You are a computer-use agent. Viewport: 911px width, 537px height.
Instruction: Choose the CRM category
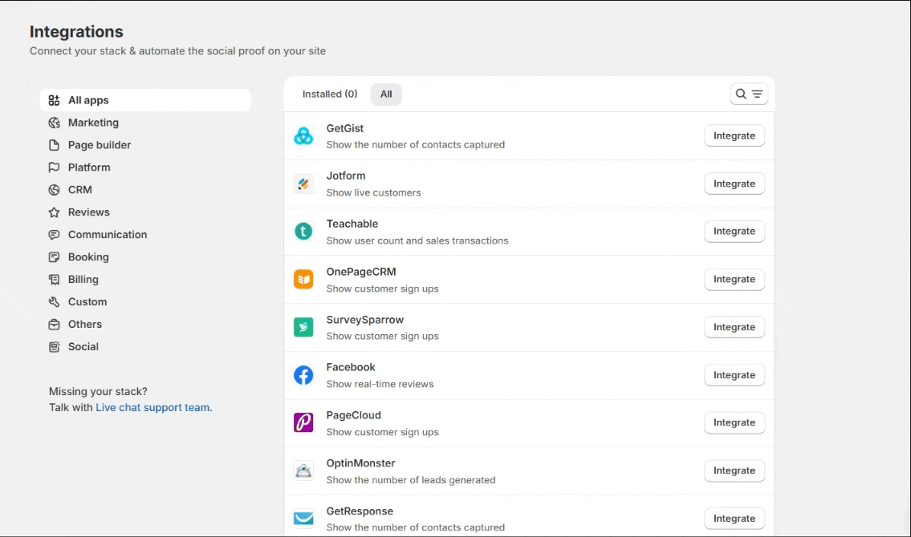(x=80, y=190)
